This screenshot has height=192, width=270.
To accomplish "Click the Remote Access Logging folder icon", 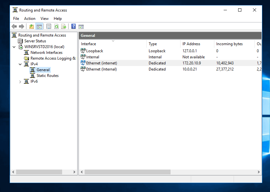I will (x=26, y=58).
